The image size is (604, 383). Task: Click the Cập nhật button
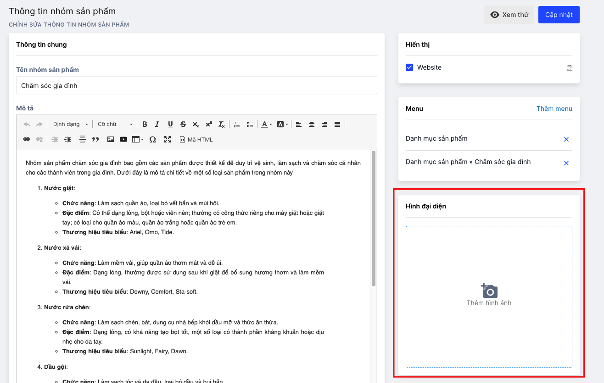[x=559, y=15]
